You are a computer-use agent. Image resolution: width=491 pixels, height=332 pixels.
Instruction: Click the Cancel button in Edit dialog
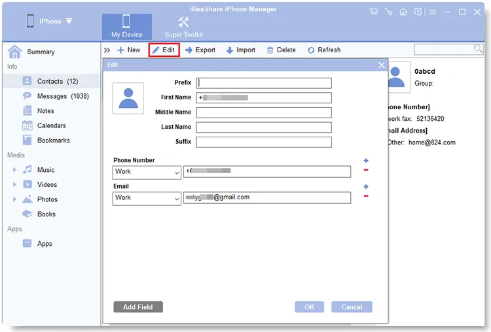[x=352, y=307]
